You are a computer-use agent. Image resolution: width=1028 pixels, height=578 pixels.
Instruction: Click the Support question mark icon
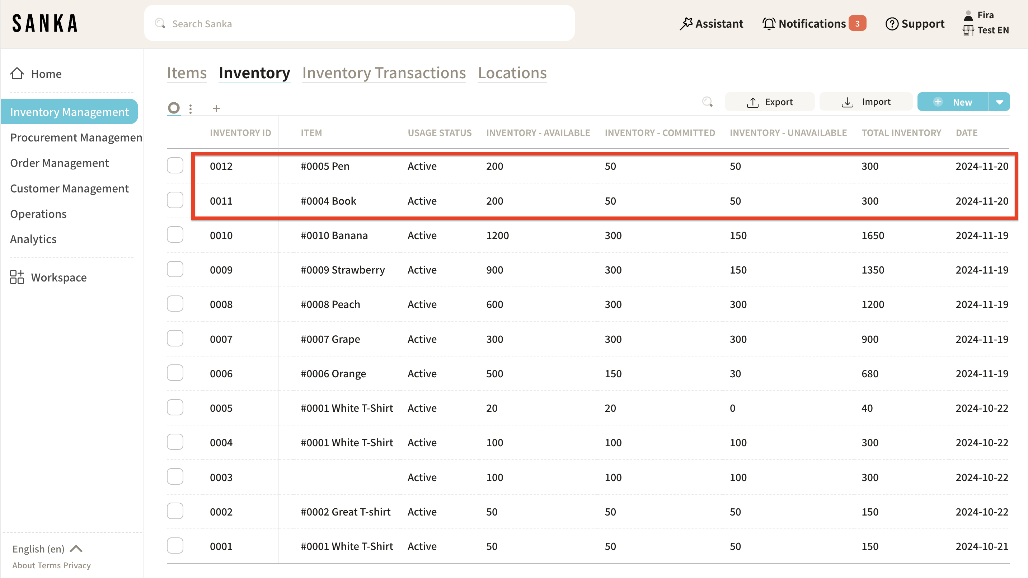tap(892, 24)
